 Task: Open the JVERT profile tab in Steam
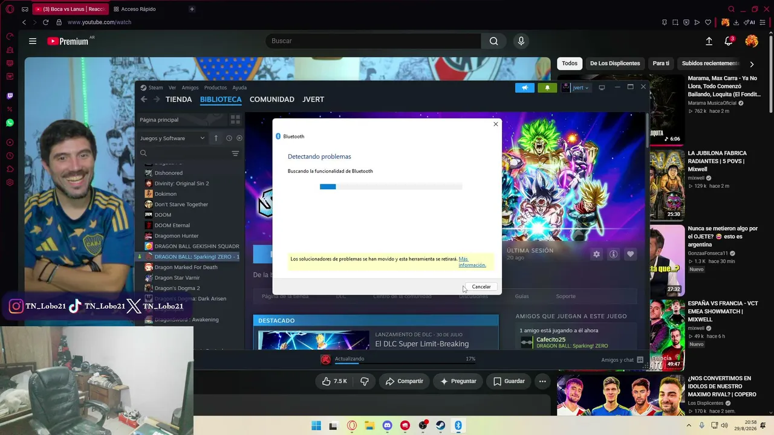[x=313, y=100]
